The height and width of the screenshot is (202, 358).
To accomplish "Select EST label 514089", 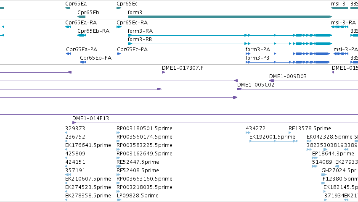I will pos(322,162).
